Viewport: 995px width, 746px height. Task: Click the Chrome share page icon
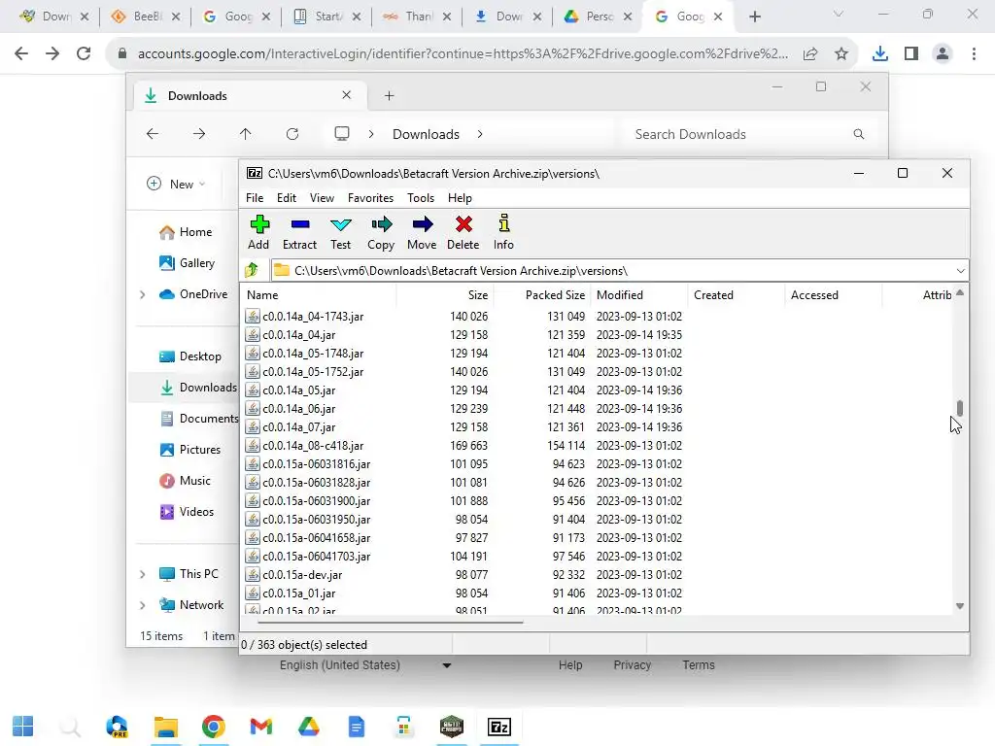pyautogui.click(x=810, y=54)
